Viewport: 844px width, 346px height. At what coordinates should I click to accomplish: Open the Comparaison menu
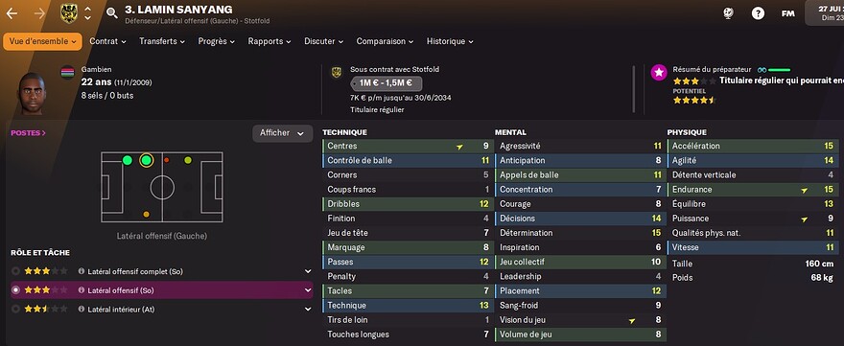(385, 41)
